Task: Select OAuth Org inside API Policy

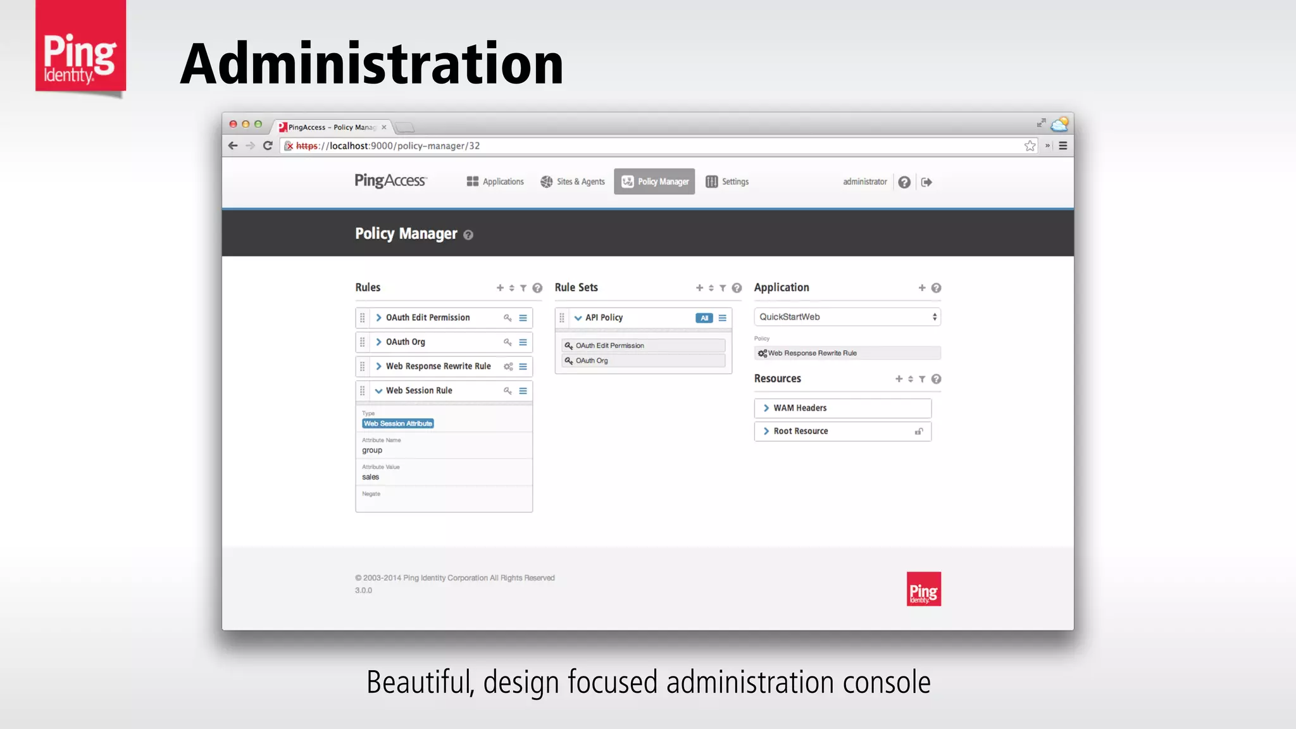Action: coord(644,361)
